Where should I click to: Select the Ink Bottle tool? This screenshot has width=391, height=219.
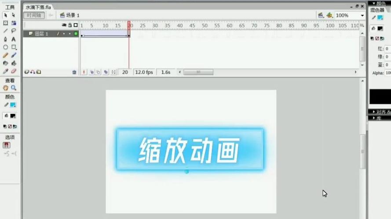tap(5, 63)
